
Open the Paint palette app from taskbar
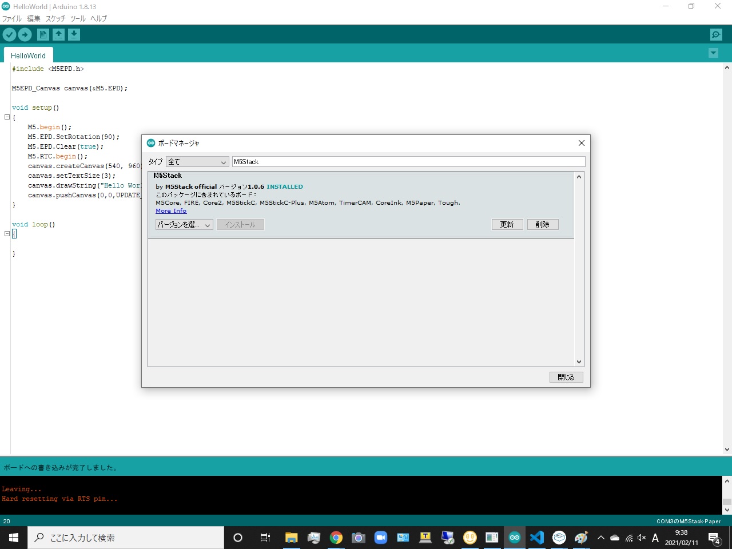pos(582,538)
